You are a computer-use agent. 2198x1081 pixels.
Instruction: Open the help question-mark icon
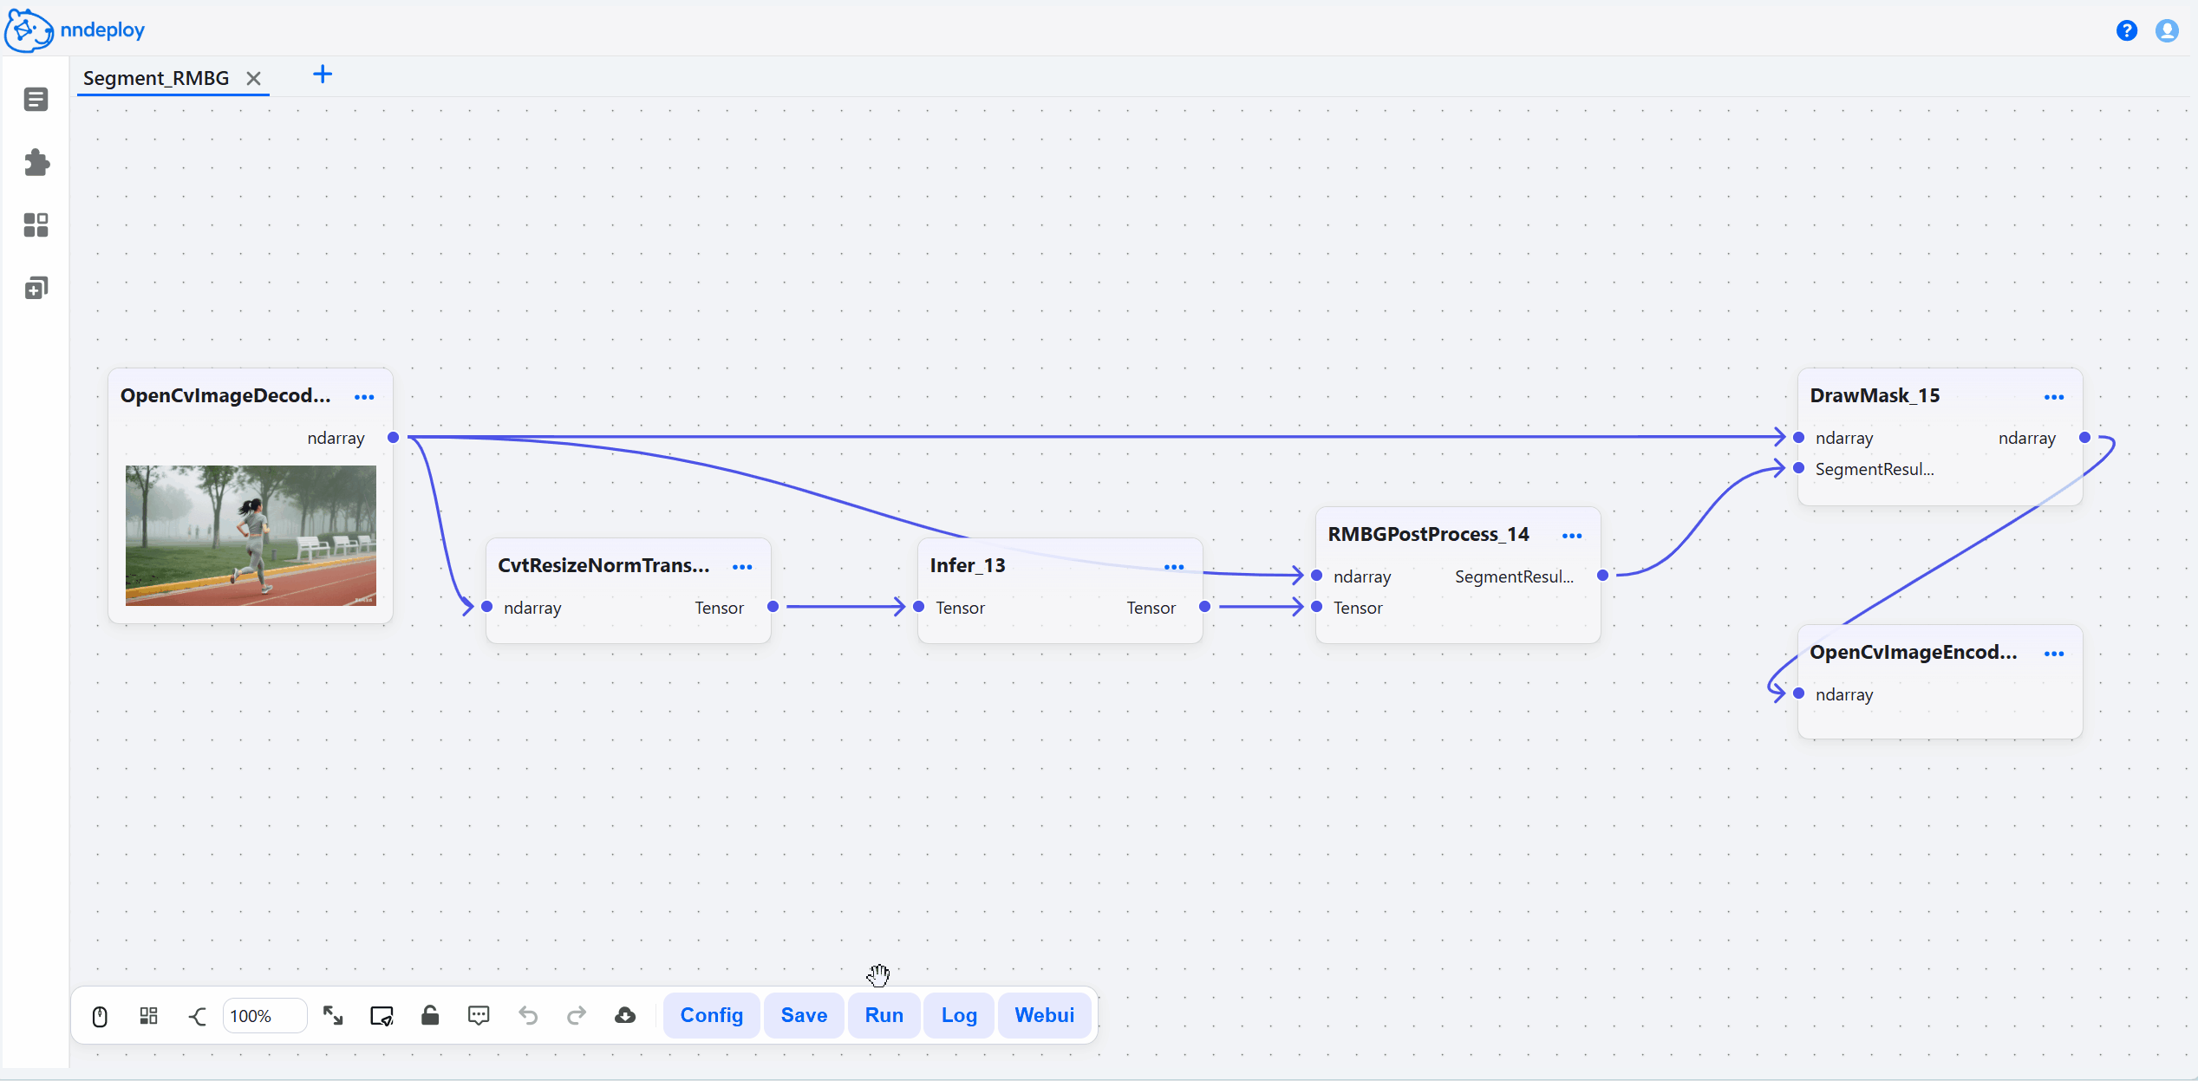point(2126,31)
